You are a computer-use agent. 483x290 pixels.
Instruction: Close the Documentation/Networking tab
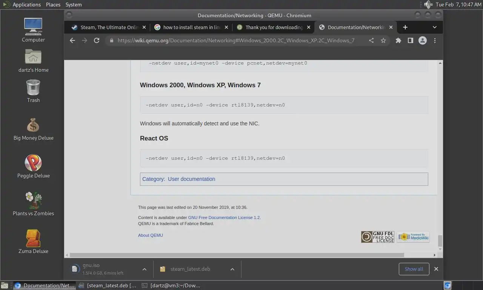[391, 27]
